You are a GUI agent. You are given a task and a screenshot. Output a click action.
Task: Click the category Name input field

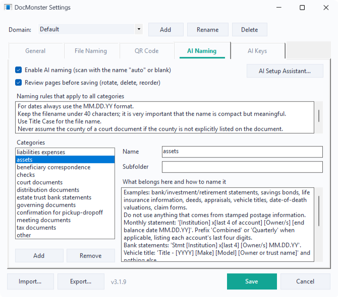[242, 152]
